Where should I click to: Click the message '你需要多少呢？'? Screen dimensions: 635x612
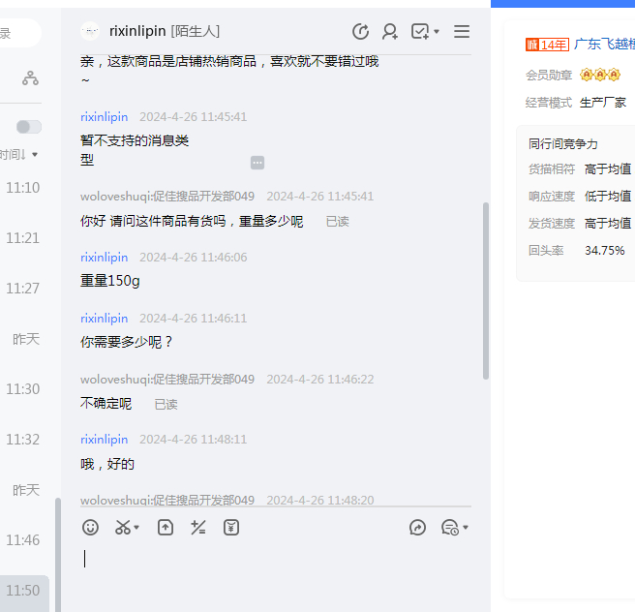click(x=127, y=342)
